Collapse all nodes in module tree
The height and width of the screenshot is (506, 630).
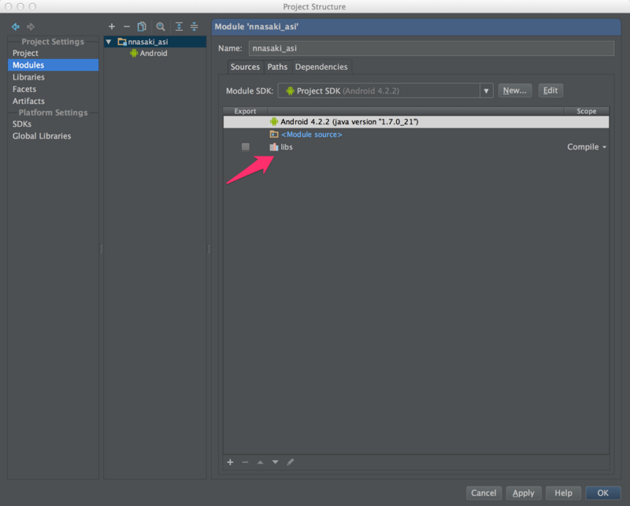click(194, 27)
